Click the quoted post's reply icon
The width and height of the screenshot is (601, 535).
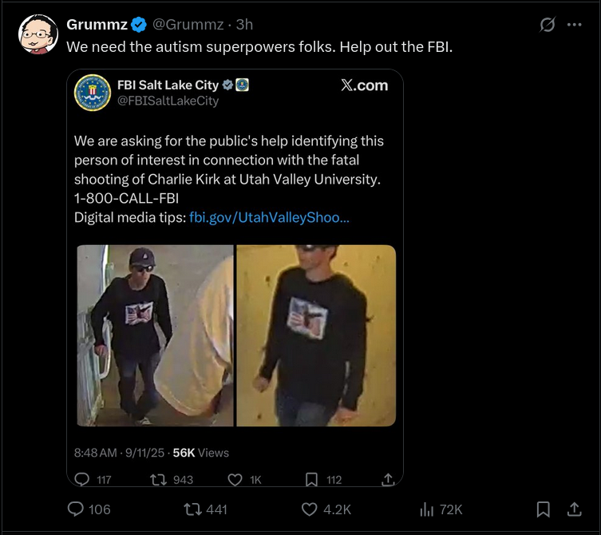pos(82,479)
